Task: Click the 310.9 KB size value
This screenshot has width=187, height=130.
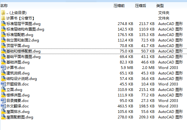Action: coord(125,89)
